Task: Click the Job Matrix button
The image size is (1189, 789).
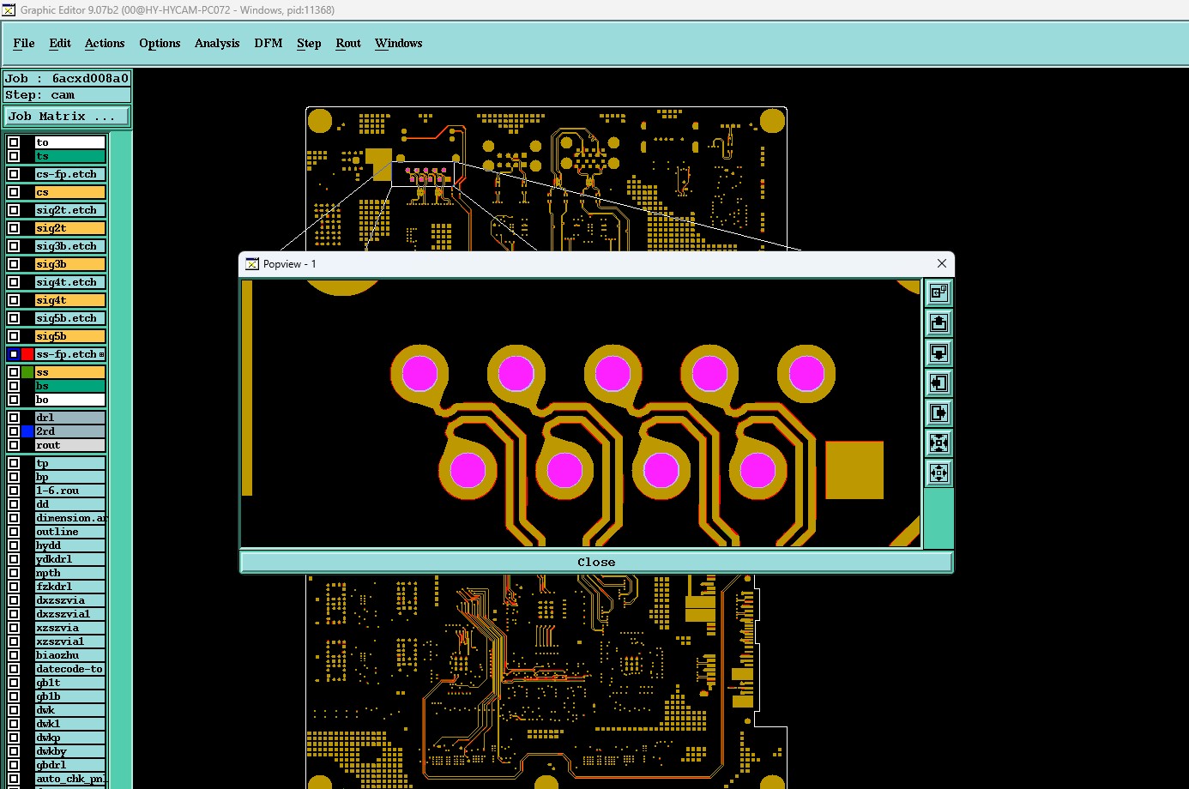Action: pos(68,117)
